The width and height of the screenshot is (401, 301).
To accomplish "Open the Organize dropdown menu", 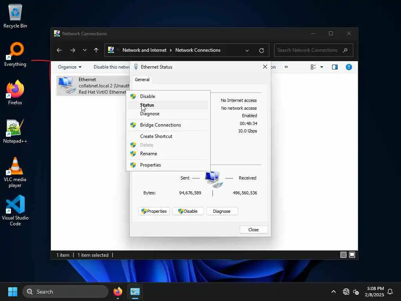I will click(x=70, y=67).
